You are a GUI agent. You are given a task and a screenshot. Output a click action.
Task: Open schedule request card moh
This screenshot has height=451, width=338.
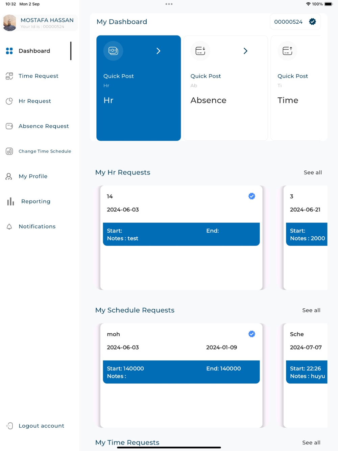coord(182,376)
